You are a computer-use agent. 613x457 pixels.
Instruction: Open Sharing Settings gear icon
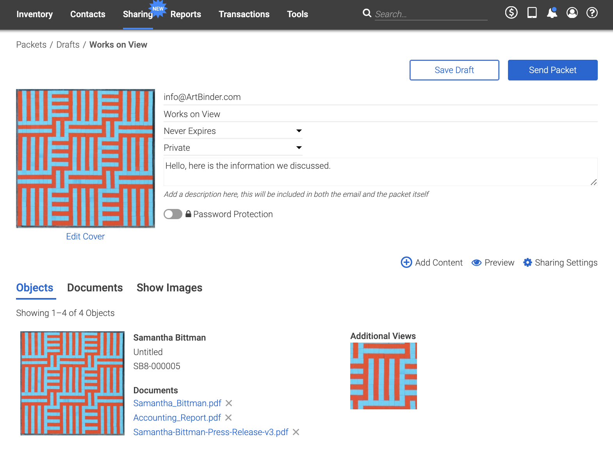(527, 262)
